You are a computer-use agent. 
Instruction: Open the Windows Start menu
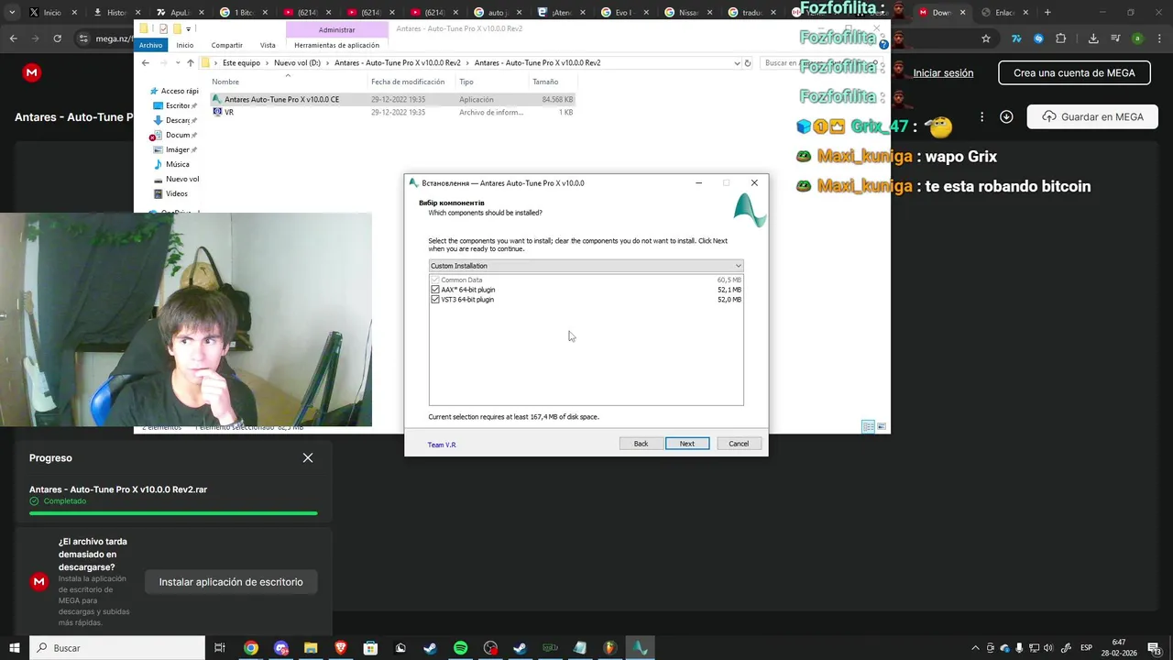15,648
